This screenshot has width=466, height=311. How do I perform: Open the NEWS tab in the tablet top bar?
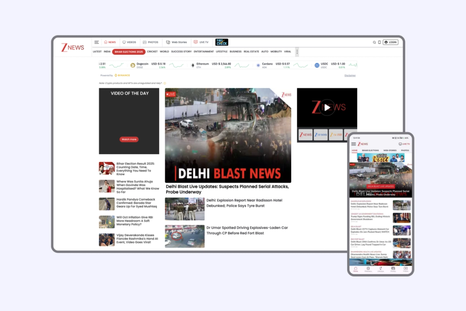point(110,42)
